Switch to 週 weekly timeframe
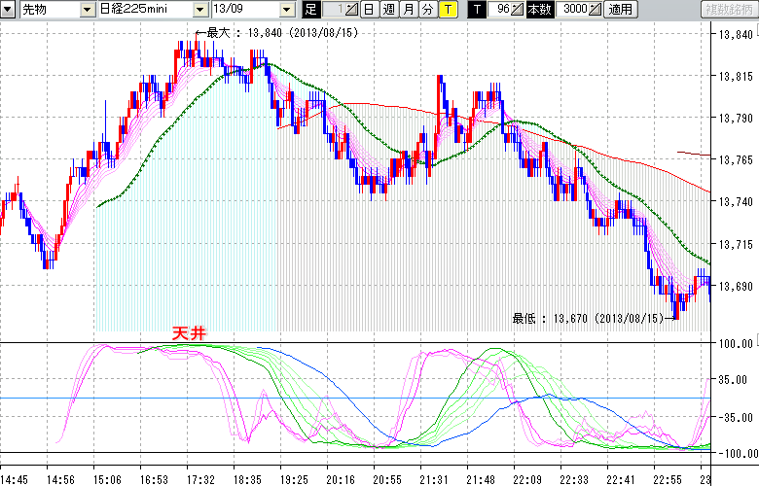Image resolution: width=759 pixels, height=486 pixels. click(x=388, y=10)
